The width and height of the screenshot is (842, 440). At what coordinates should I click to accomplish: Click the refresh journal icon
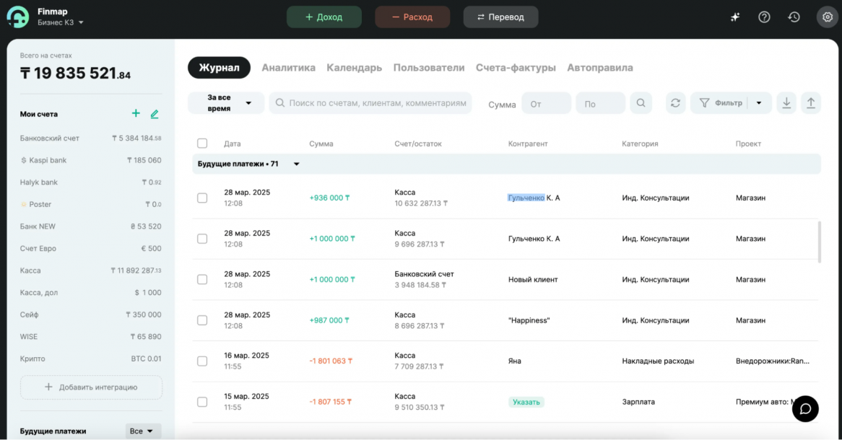[x=675, y=103]
